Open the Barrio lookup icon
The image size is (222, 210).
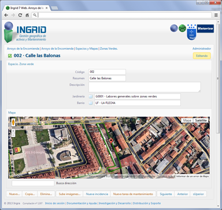(91, 103)
